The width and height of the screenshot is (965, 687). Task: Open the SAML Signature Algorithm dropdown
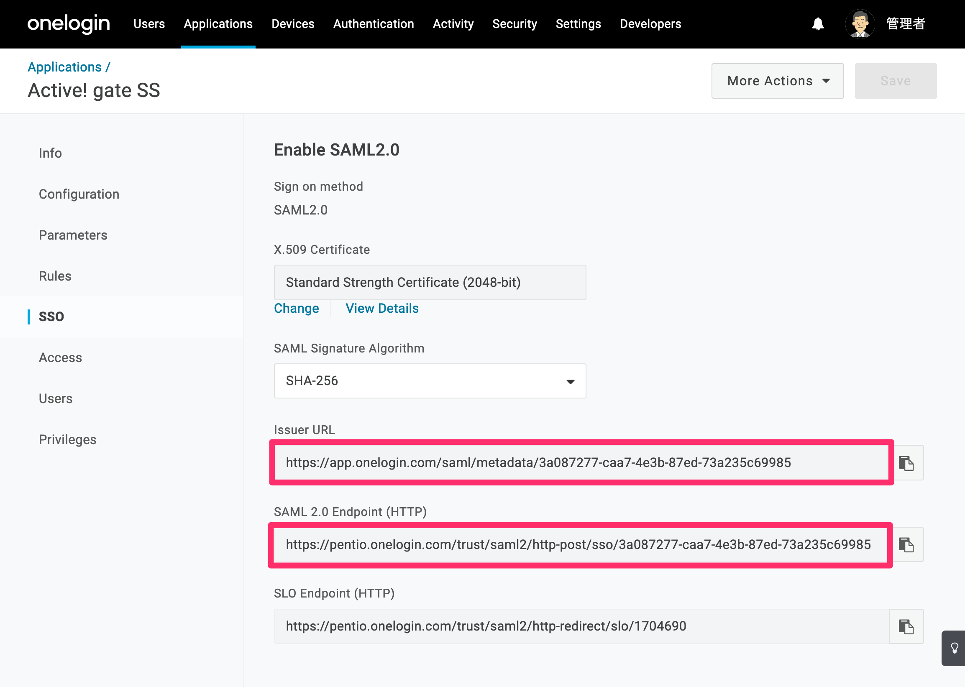pyautogui.click(x=430, y=381)
